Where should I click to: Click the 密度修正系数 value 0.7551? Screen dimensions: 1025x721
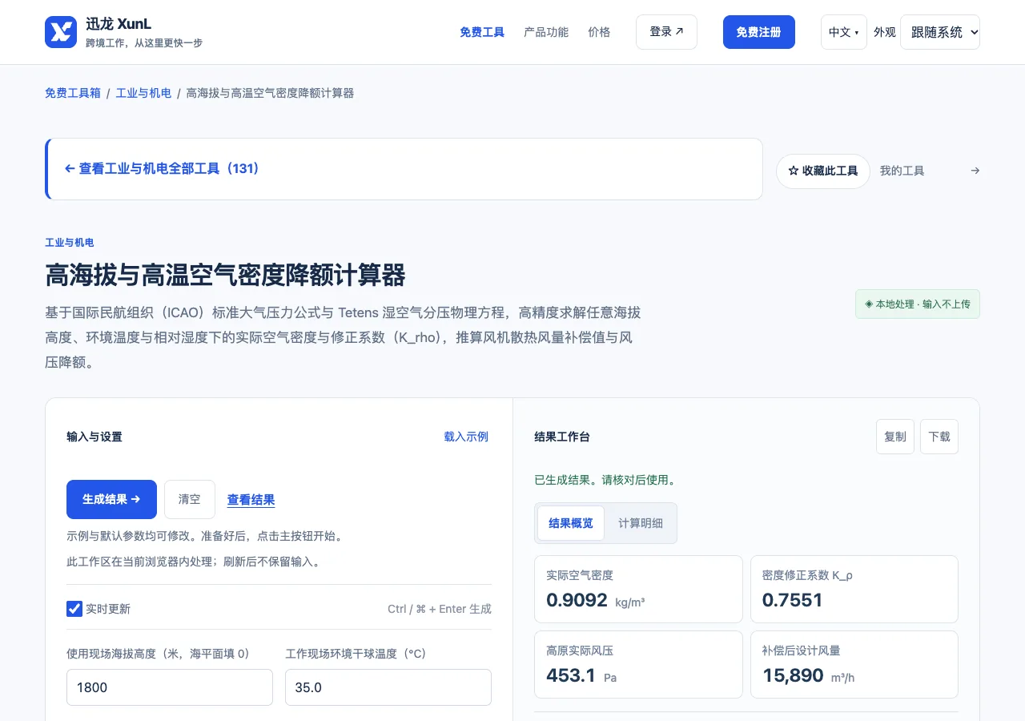(793, 600)
